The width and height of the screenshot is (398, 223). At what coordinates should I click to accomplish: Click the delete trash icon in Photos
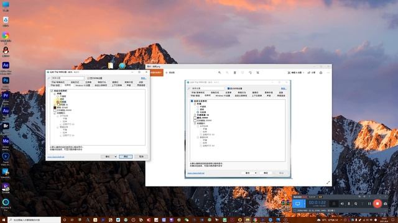pyautogui.click(x=235, y=72)
